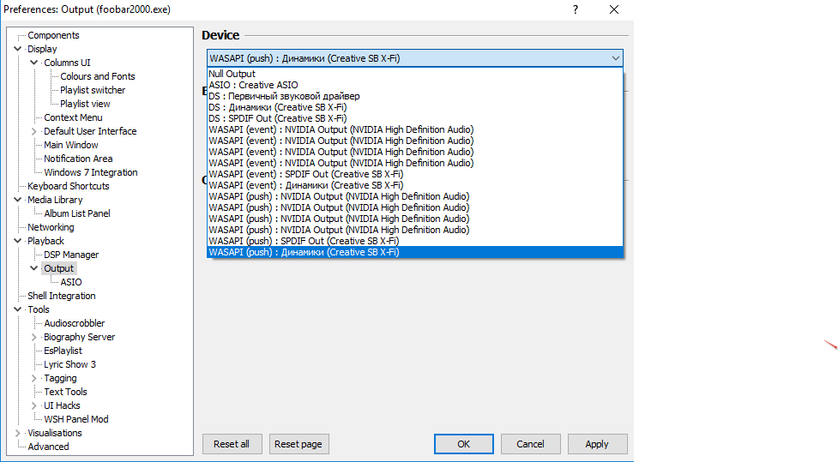Collapse the Playback tree node
838x462 pixels.
coord(18,241)
